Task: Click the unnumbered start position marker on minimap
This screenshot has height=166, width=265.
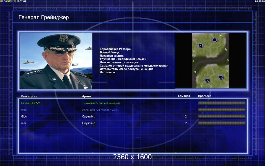Action: pos(215,40)
